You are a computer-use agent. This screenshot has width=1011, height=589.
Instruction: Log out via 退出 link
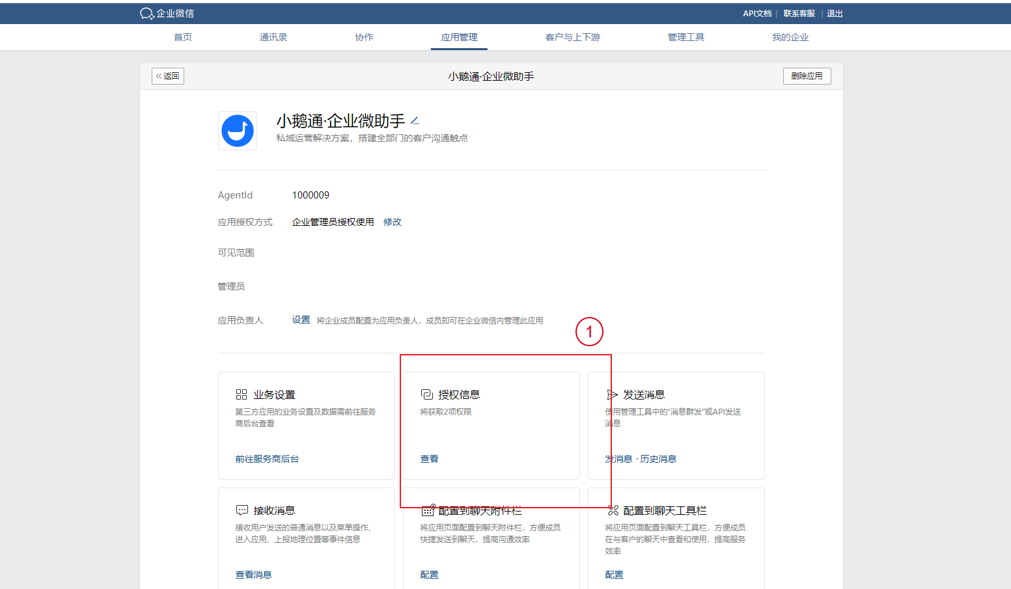coord(835,14)
